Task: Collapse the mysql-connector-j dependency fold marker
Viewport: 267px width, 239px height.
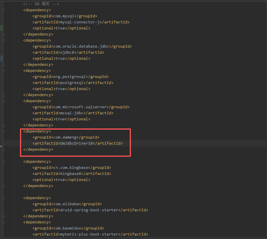Action: pos(3,10)
